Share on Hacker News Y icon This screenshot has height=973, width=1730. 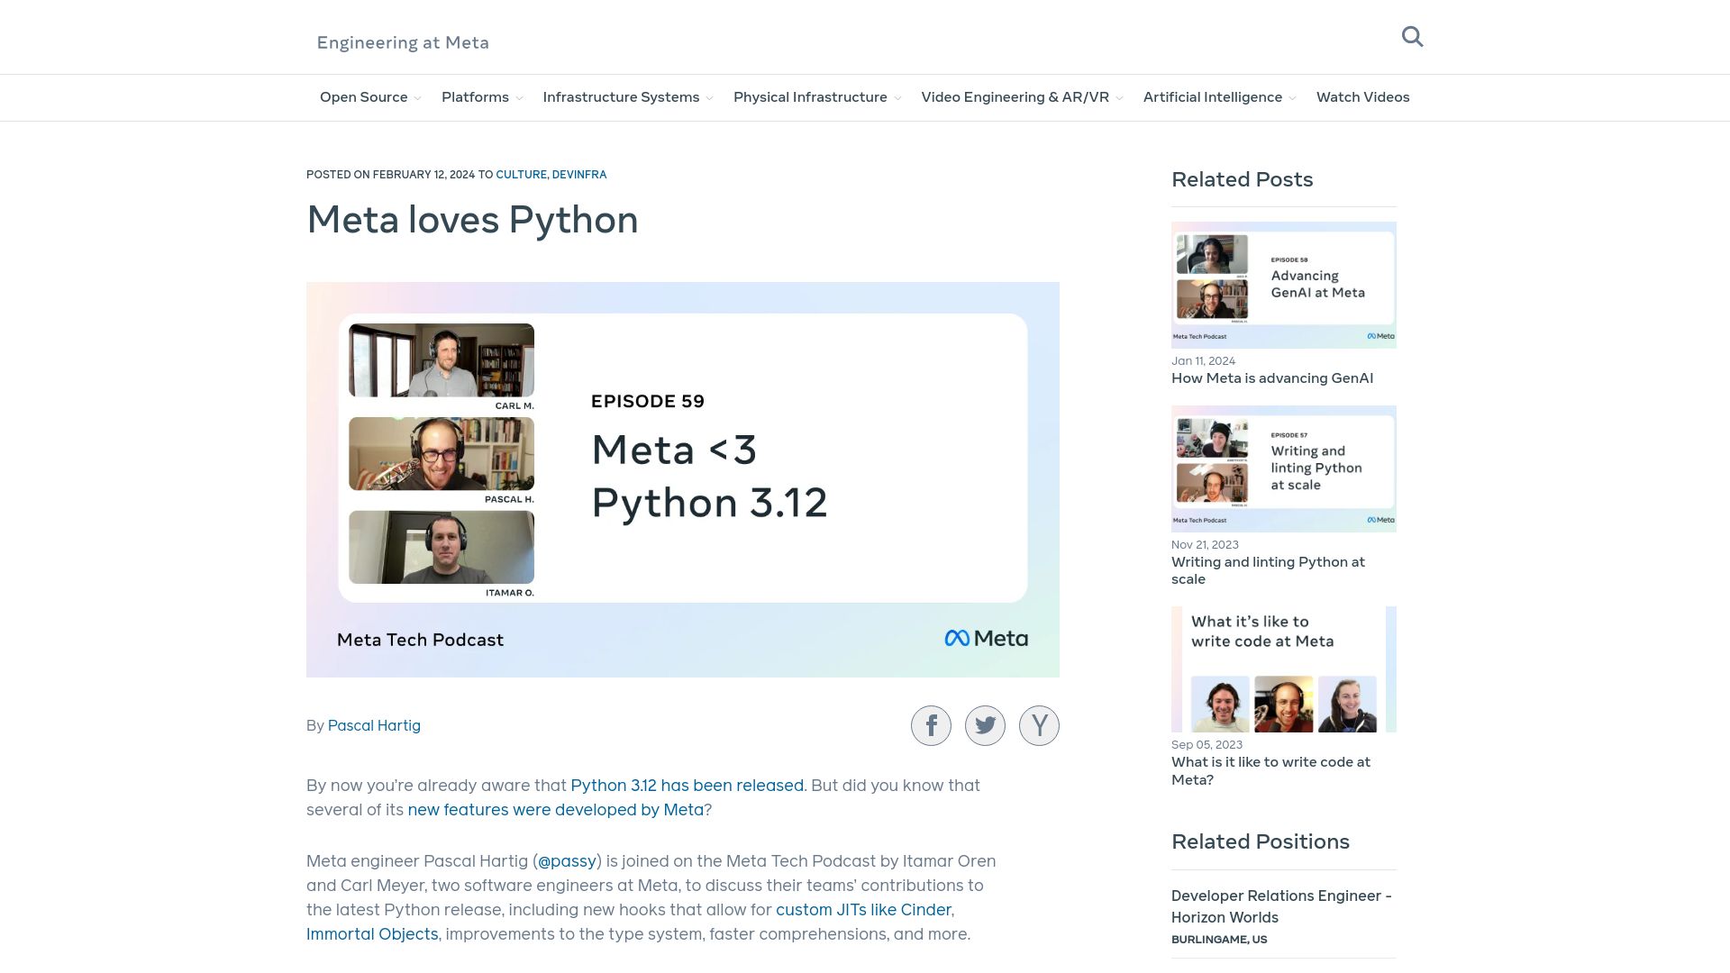point(1039,725)
